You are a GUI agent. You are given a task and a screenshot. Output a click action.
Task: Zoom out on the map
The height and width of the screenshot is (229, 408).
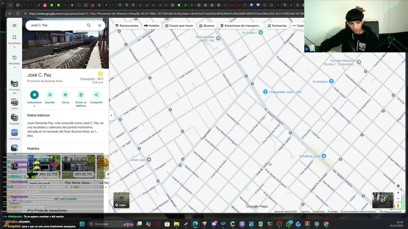pyautogui.click(x=398, y=199)
